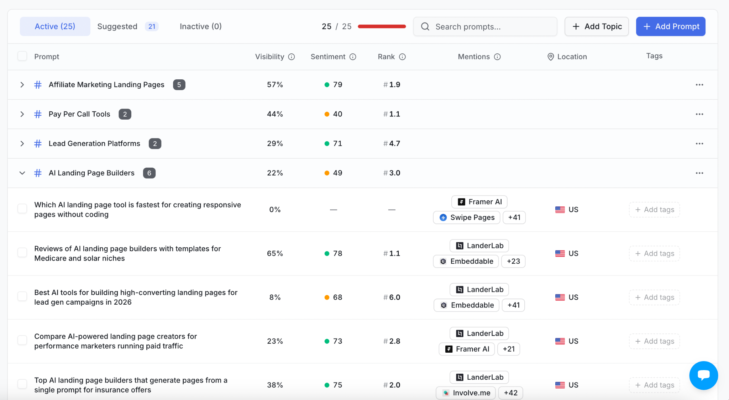Open more options for AI Landing Page Builders
This screenshot has width=729, height=400.
(x=699, y=173)
